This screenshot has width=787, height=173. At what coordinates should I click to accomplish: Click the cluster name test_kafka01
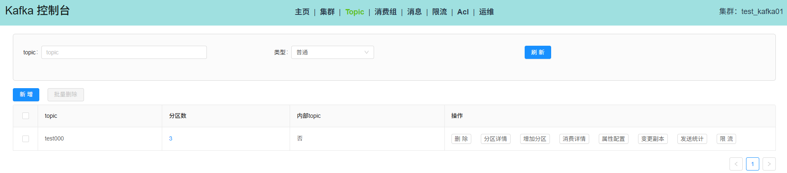pos(762,12)
